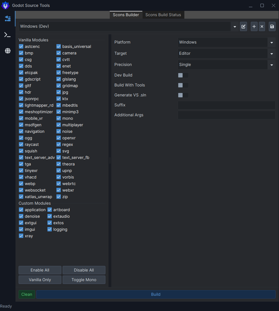Screen dimensions: 279x311
Task: Uncheck the freetype module checkbox
Action: pos(59,72)
